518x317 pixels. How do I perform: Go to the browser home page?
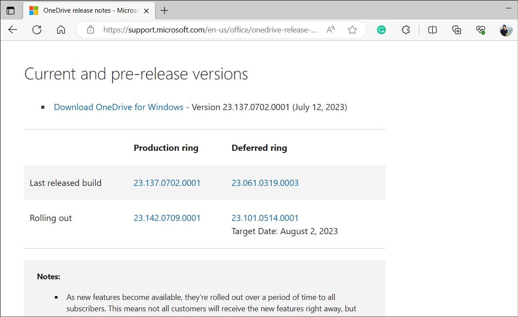click(61, 30)
